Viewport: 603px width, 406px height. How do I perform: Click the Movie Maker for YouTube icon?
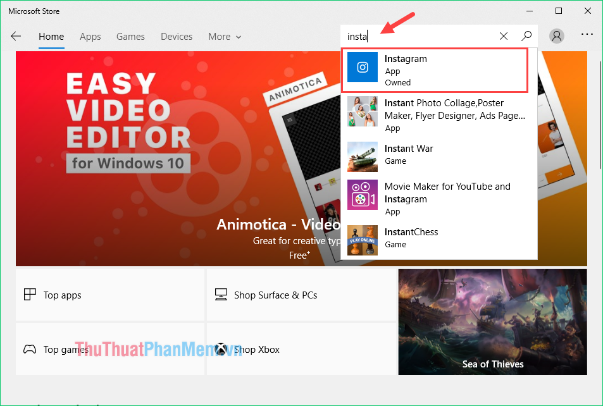(x=363, y=195)
